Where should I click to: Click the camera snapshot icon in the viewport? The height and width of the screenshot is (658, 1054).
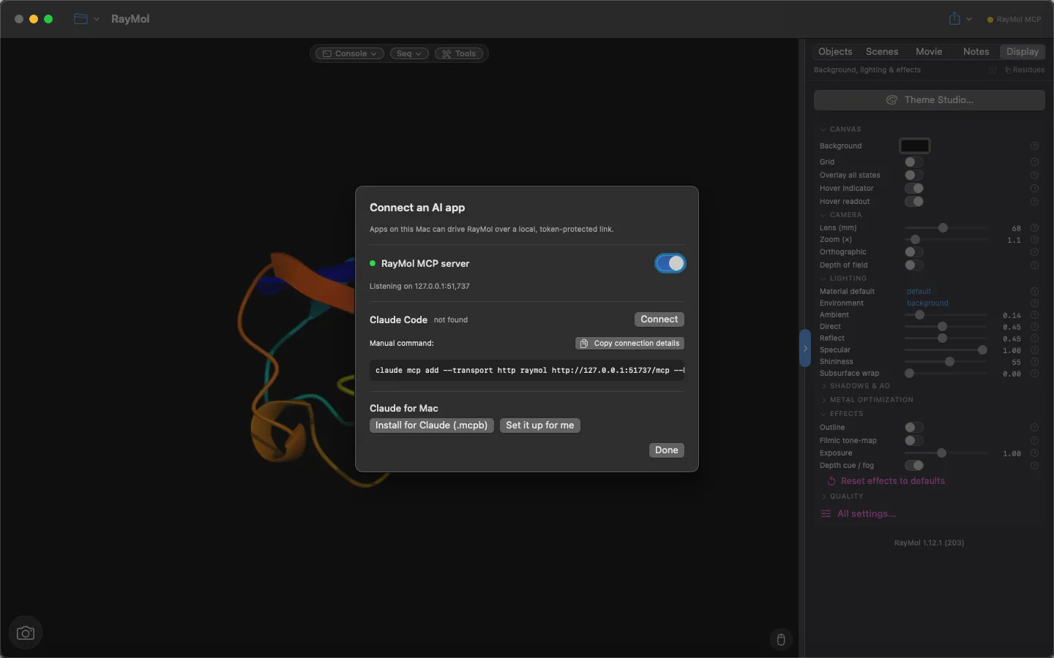26,633
